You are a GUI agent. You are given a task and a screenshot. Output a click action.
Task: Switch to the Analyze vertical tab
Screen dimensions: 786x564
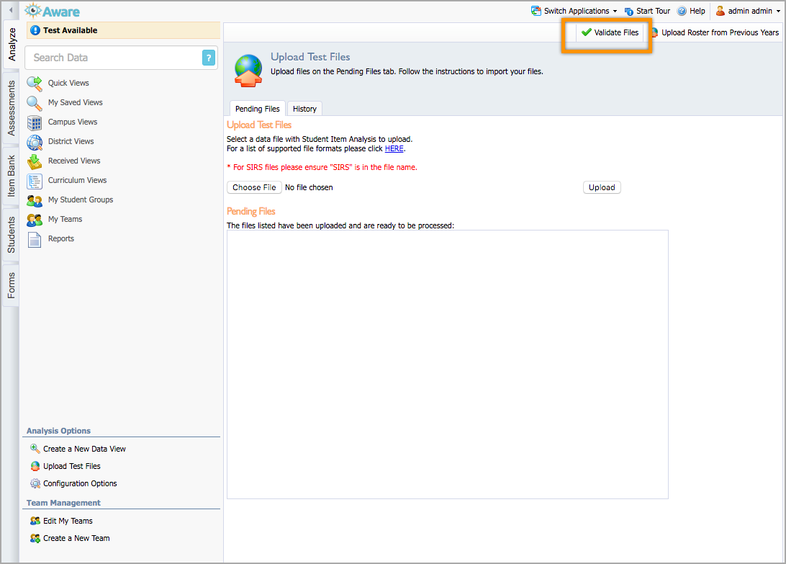click(12, 45)
